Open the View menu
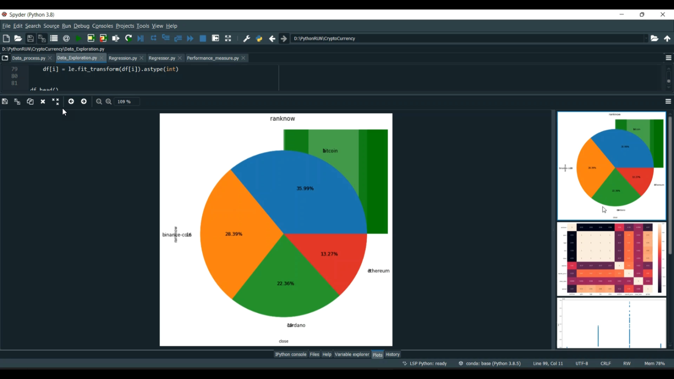This screenshot has width=674, height=379. (157, 26)
